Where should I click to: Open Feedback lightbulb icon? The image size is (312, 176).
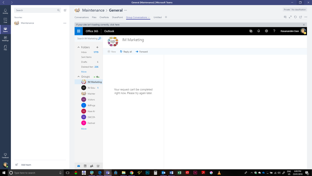coord(5,156)
